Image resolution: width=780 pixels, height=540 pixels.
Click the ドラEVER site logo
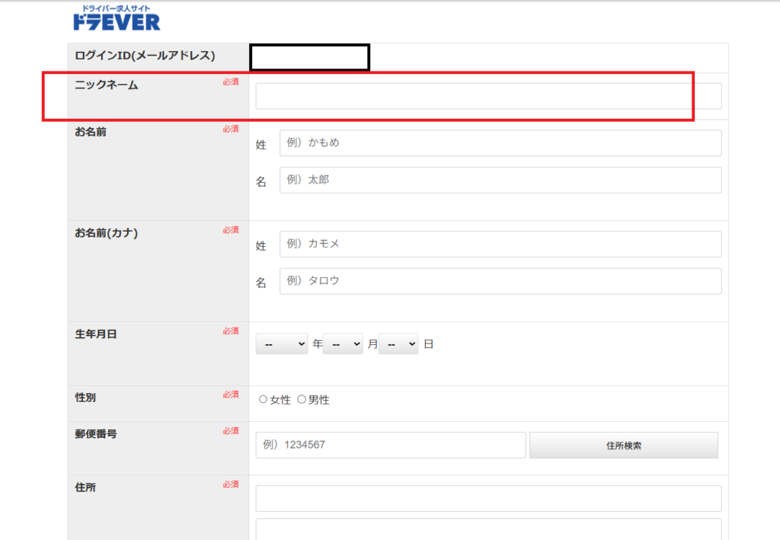[117, 18]
